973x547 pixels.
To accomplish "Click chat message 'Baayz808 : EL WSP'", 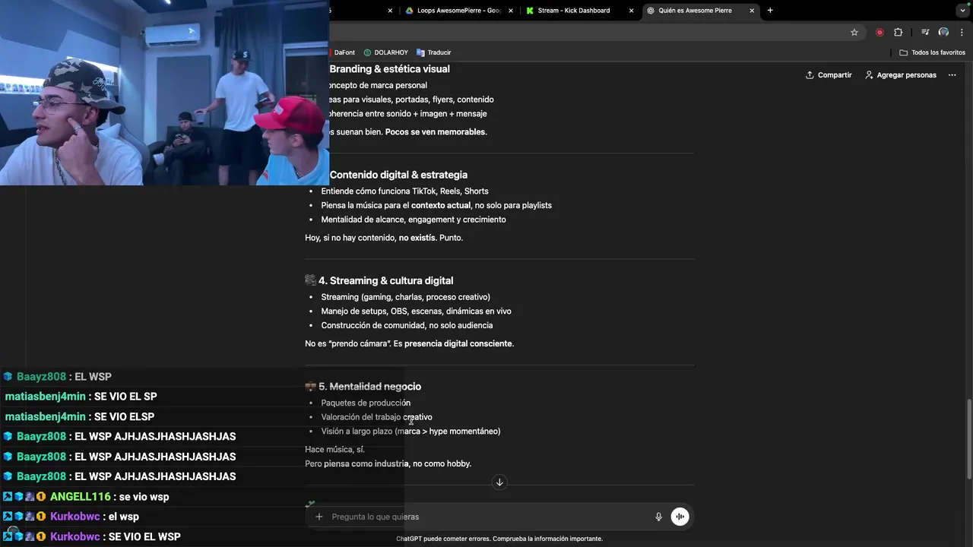I will 57,377.
